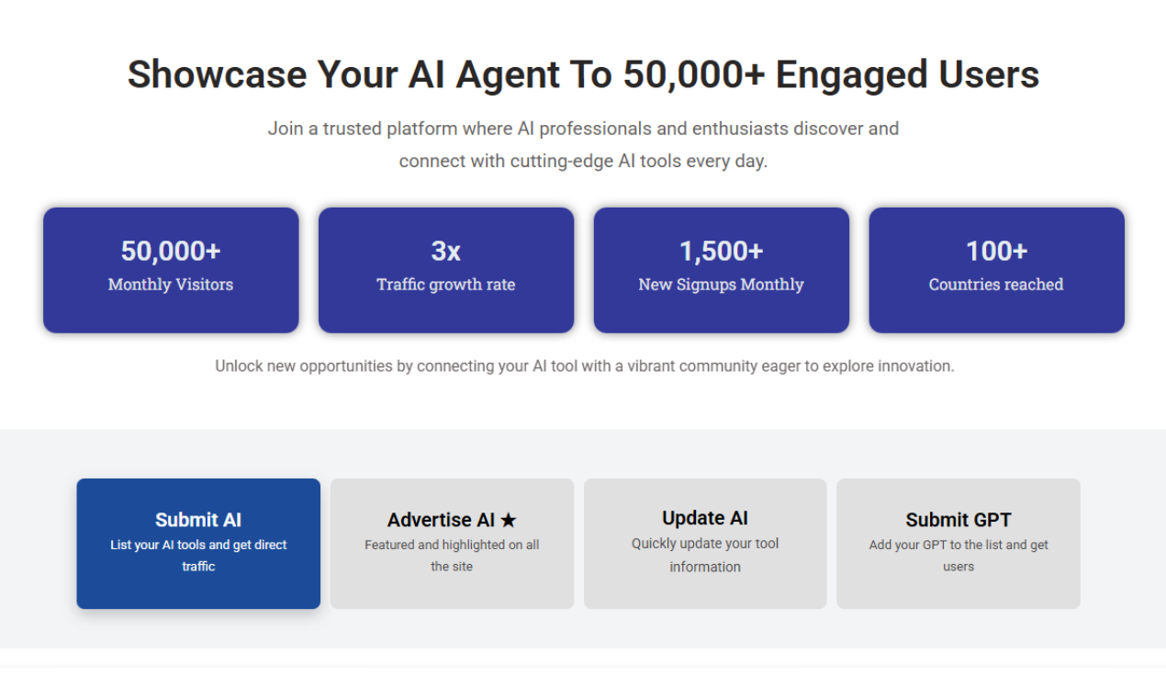
Task: Click "List your AI tools" description text
Action: (x=198, y=556)
